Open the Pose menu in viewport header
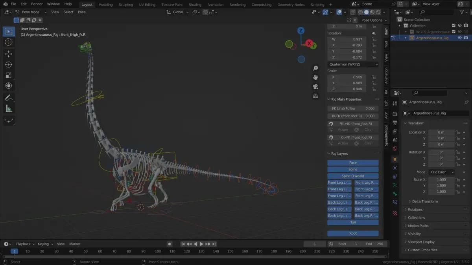Image resolution: width=472 pixels, height=265 pixels. [x=81, y=12]
